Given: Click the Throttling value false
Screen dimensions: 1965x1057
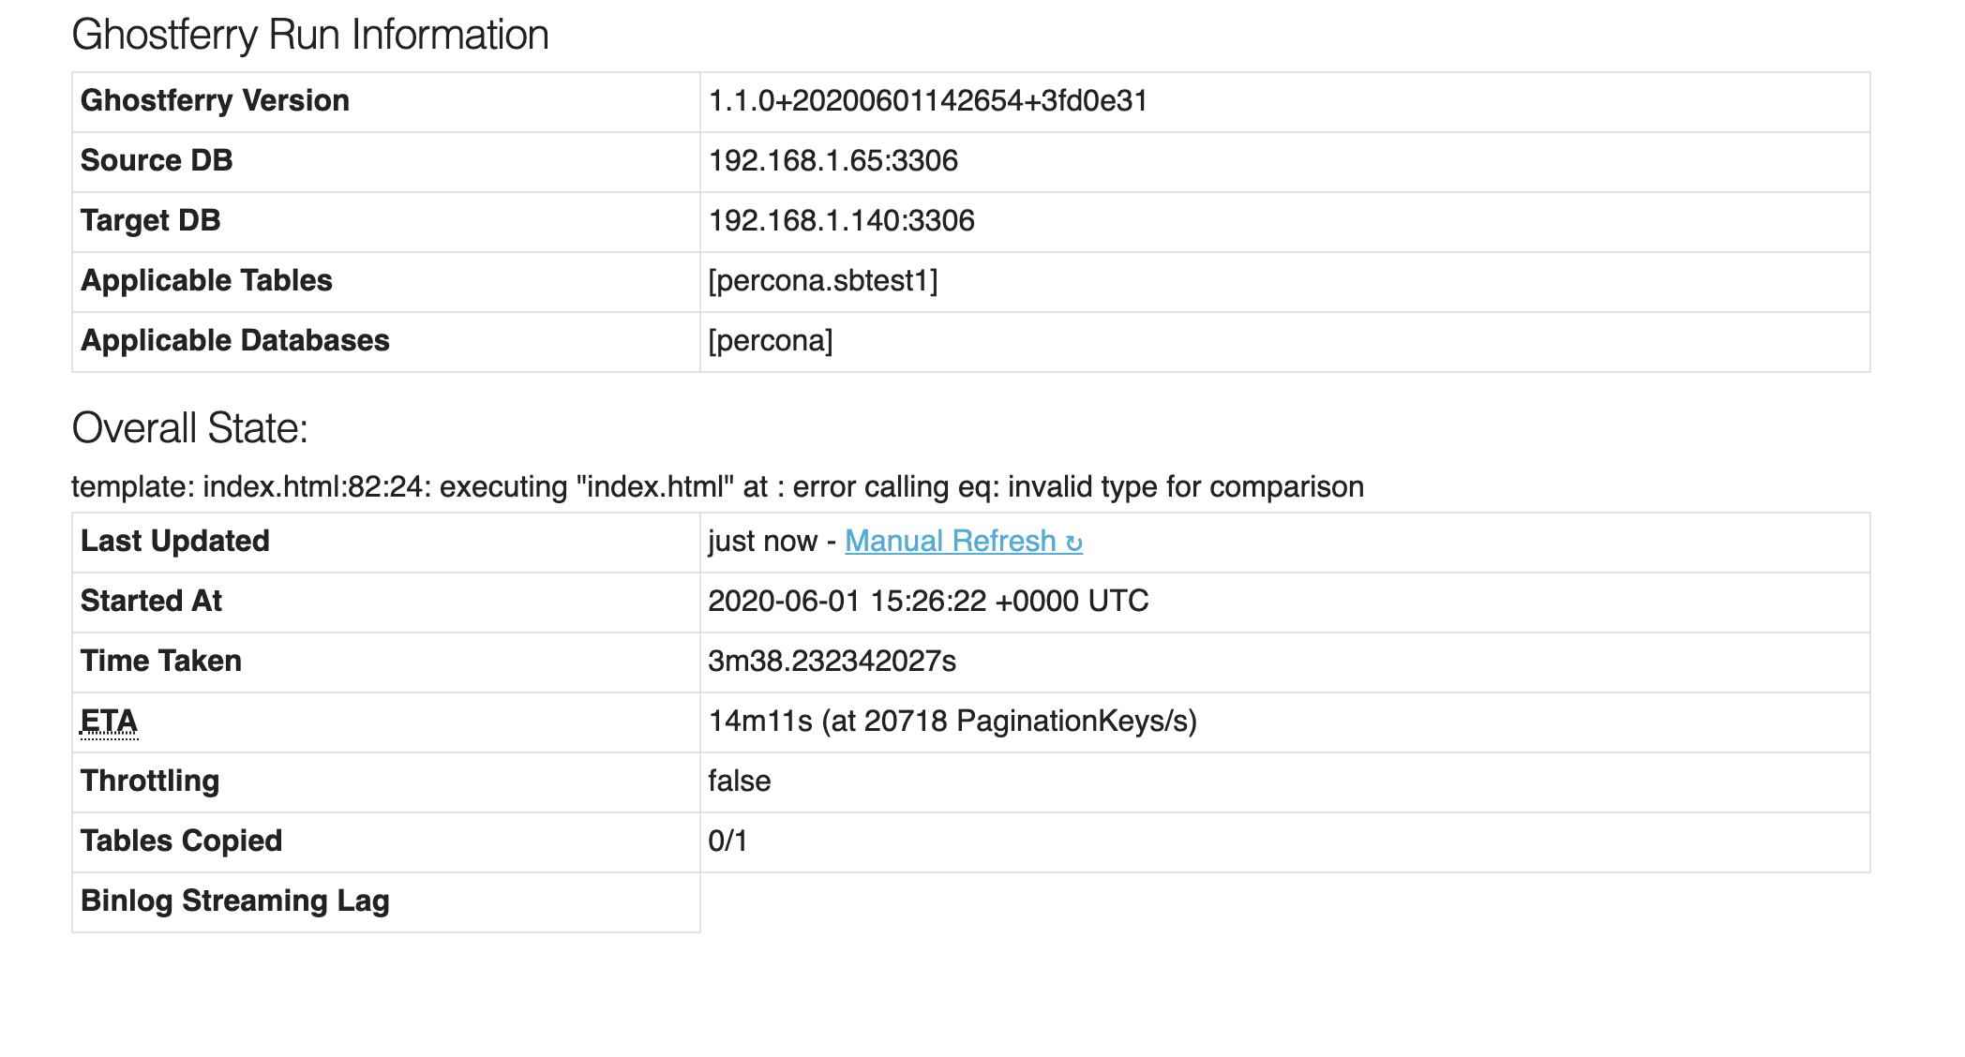Looking at the screenshot, I should click(x=739, y=781).
